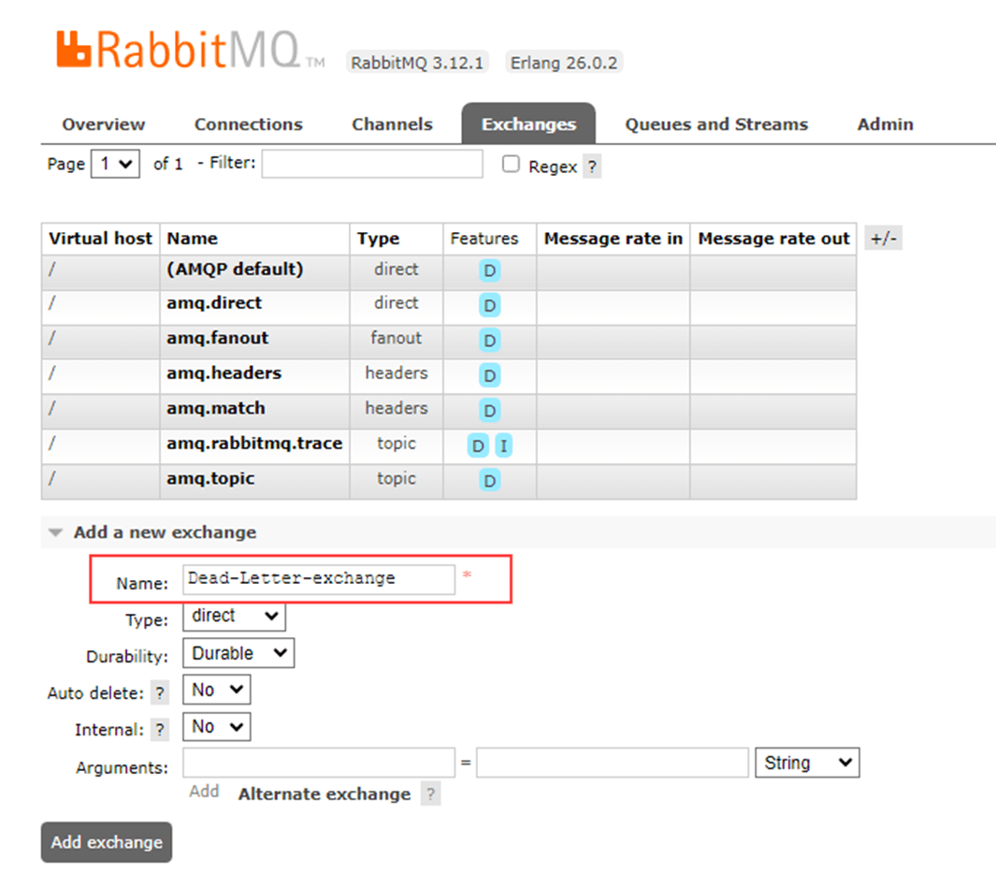
Task: Click the D feature badge for amq.fanout
Action: [x=490, y=341]
